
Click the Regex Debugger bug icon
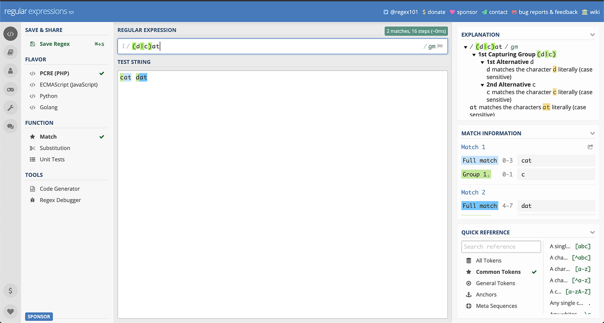click(32, 200)
